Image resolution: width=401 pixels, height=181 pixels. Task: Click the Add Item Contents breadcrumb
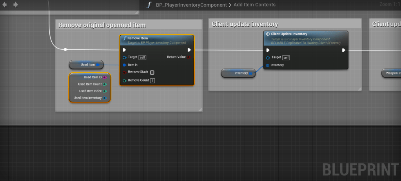[254, 5]
